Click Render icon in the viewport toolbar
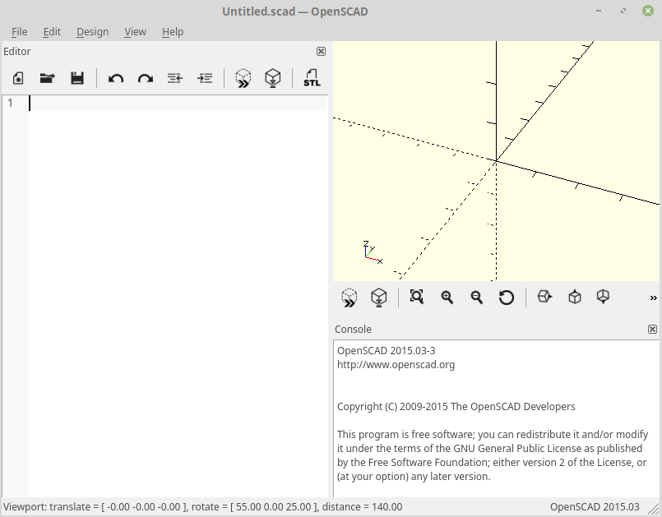The width and height of the screenshot is (662, 517). tap(379, 298)
